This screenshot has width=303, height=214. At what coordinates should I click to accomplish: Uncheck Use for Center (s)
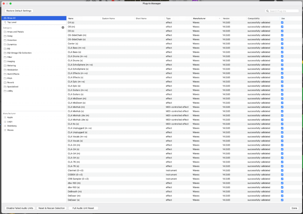point(282,44)
